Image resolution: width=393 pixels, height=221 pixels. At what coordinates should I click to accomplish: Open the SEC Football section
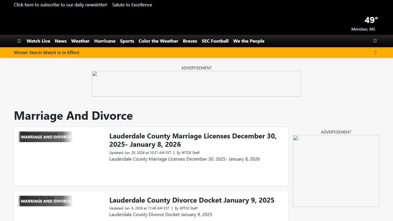pos(215,41)
